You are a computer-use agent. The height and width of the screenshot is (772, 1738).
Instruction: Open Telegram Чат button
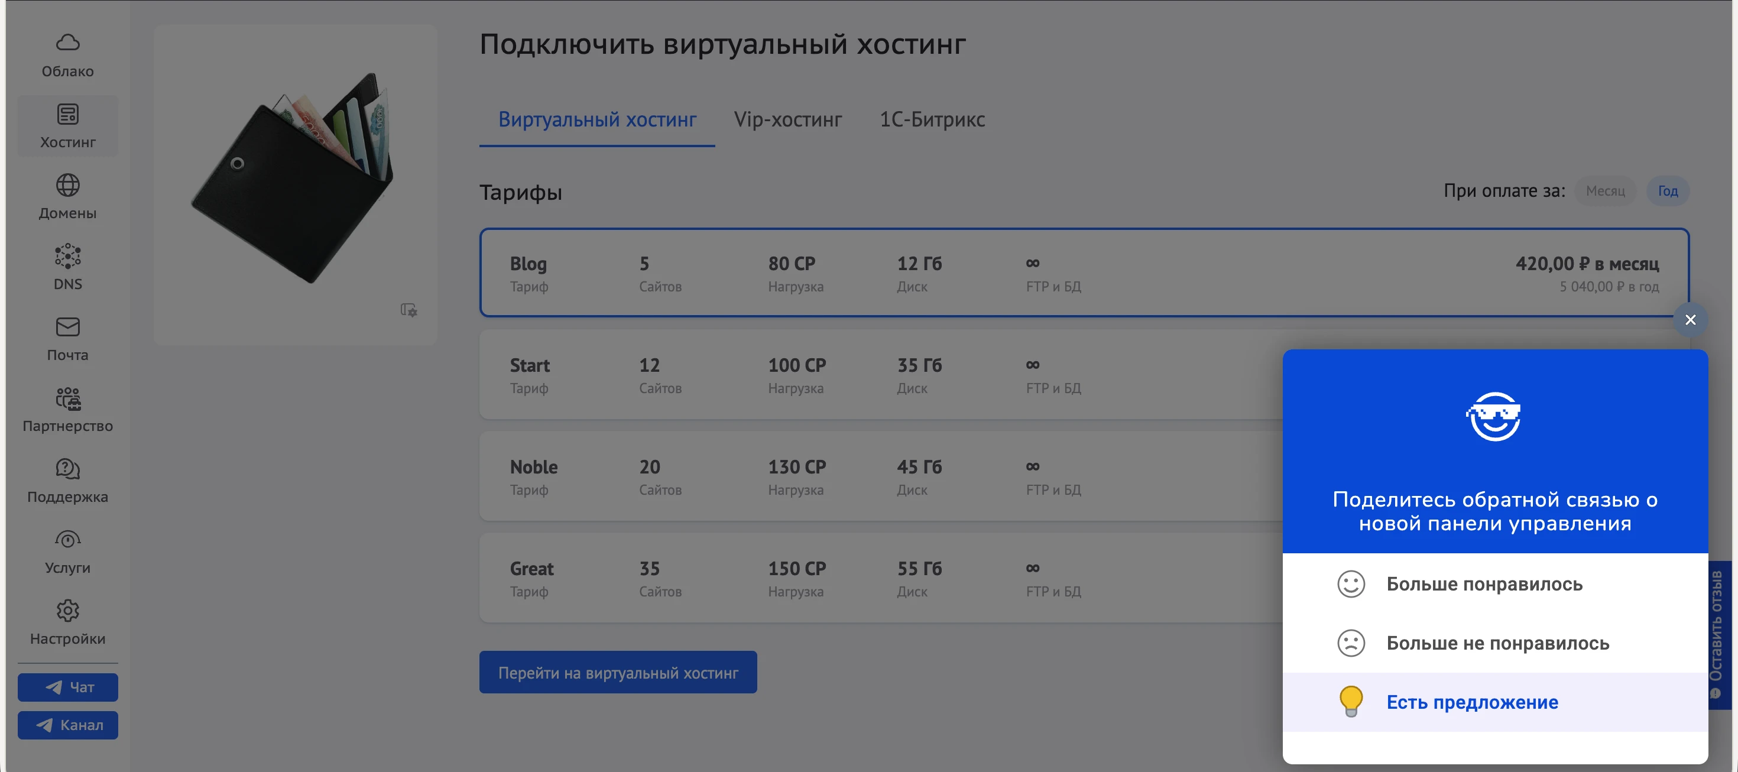[x=67, y=687]
